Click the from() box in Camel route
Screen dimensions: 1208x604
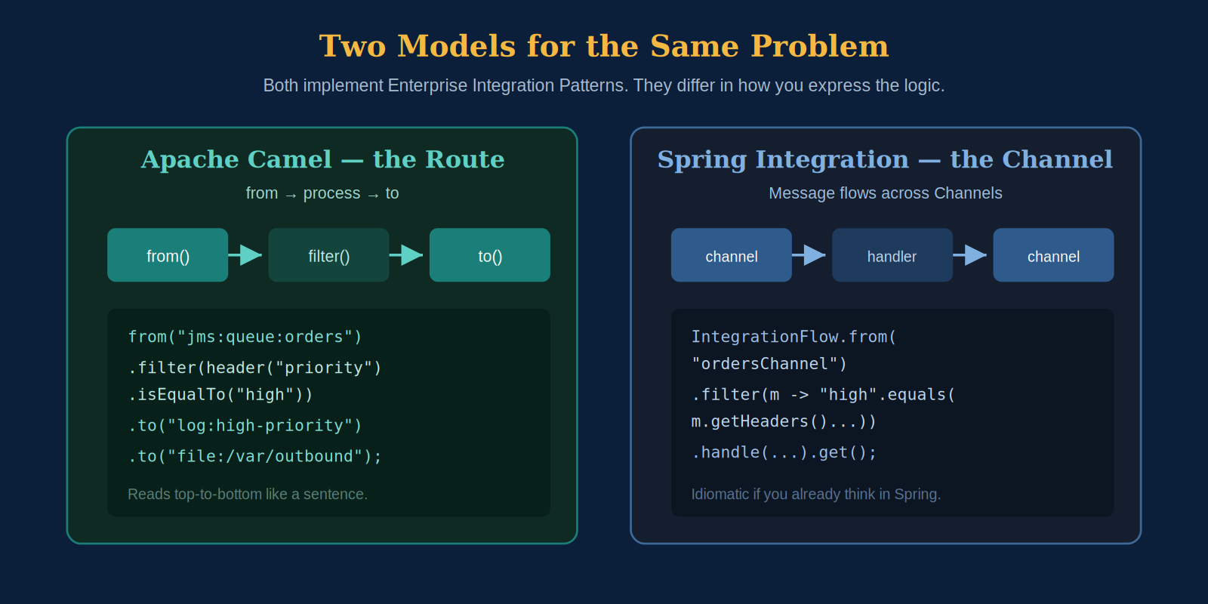point(168,255)
